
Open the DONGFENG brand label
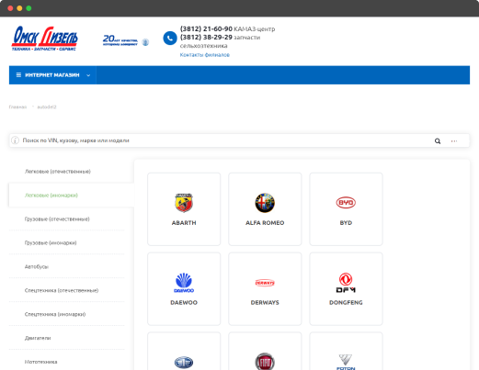point(346,302)
